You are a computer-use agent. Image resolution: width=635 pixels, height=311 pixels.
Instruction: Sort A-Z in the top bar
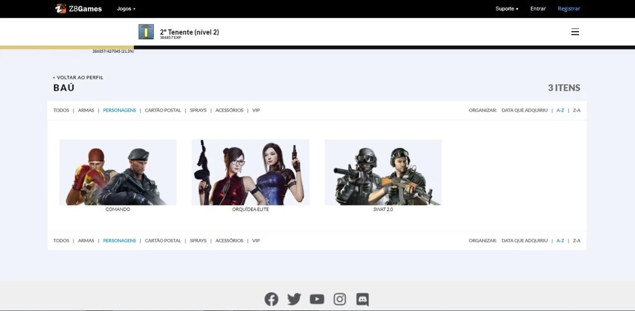[560, 110]
